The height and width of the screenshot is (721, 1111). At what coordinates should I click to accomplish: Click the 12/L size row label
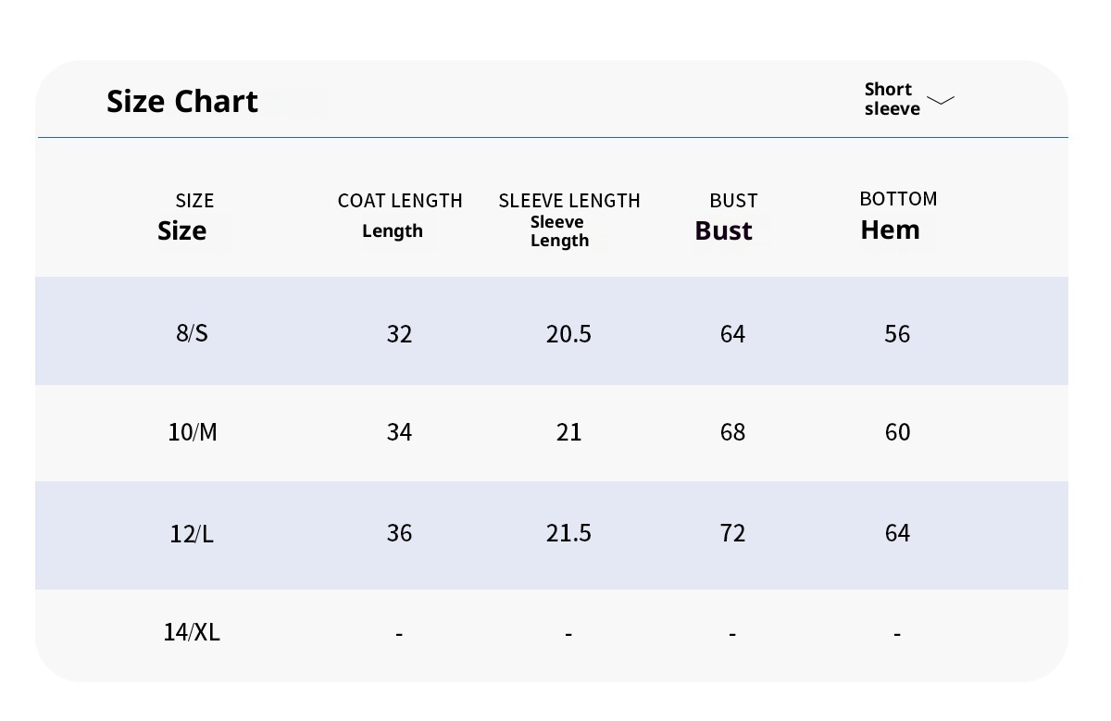click(x=192, y=533)
